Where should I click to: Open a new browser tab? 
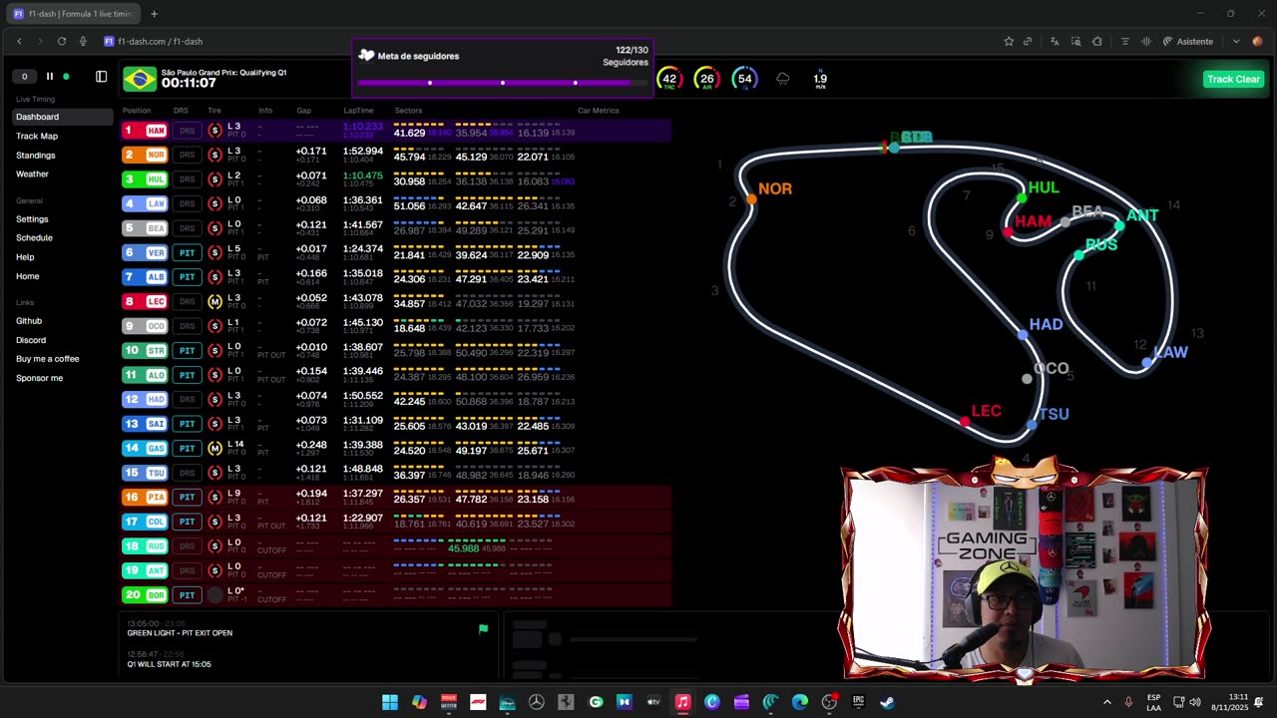coord(154,14)
